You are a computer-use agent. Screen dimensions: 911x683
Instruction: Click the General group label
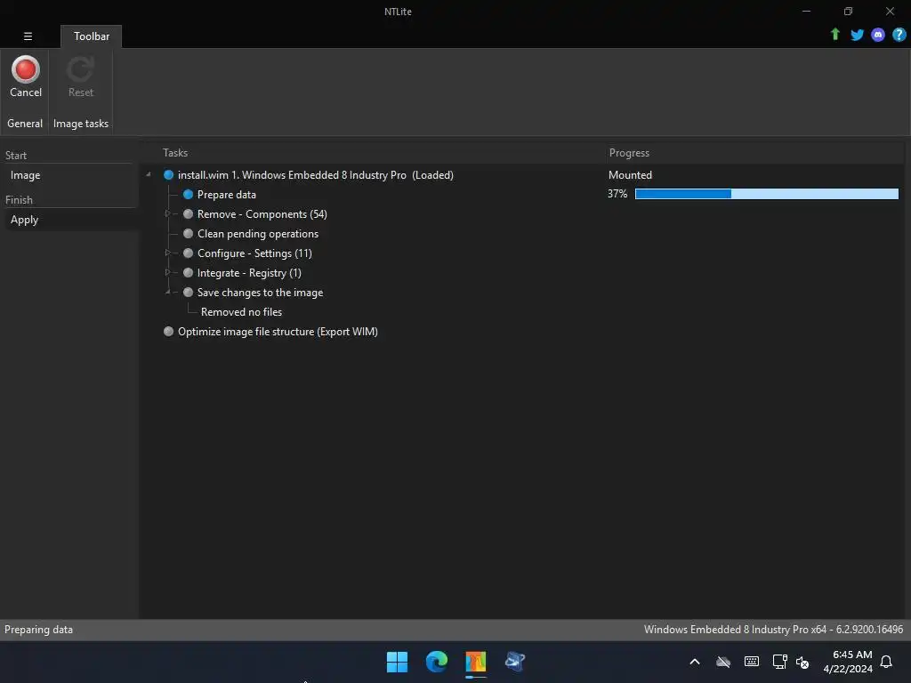coord(24,123)
